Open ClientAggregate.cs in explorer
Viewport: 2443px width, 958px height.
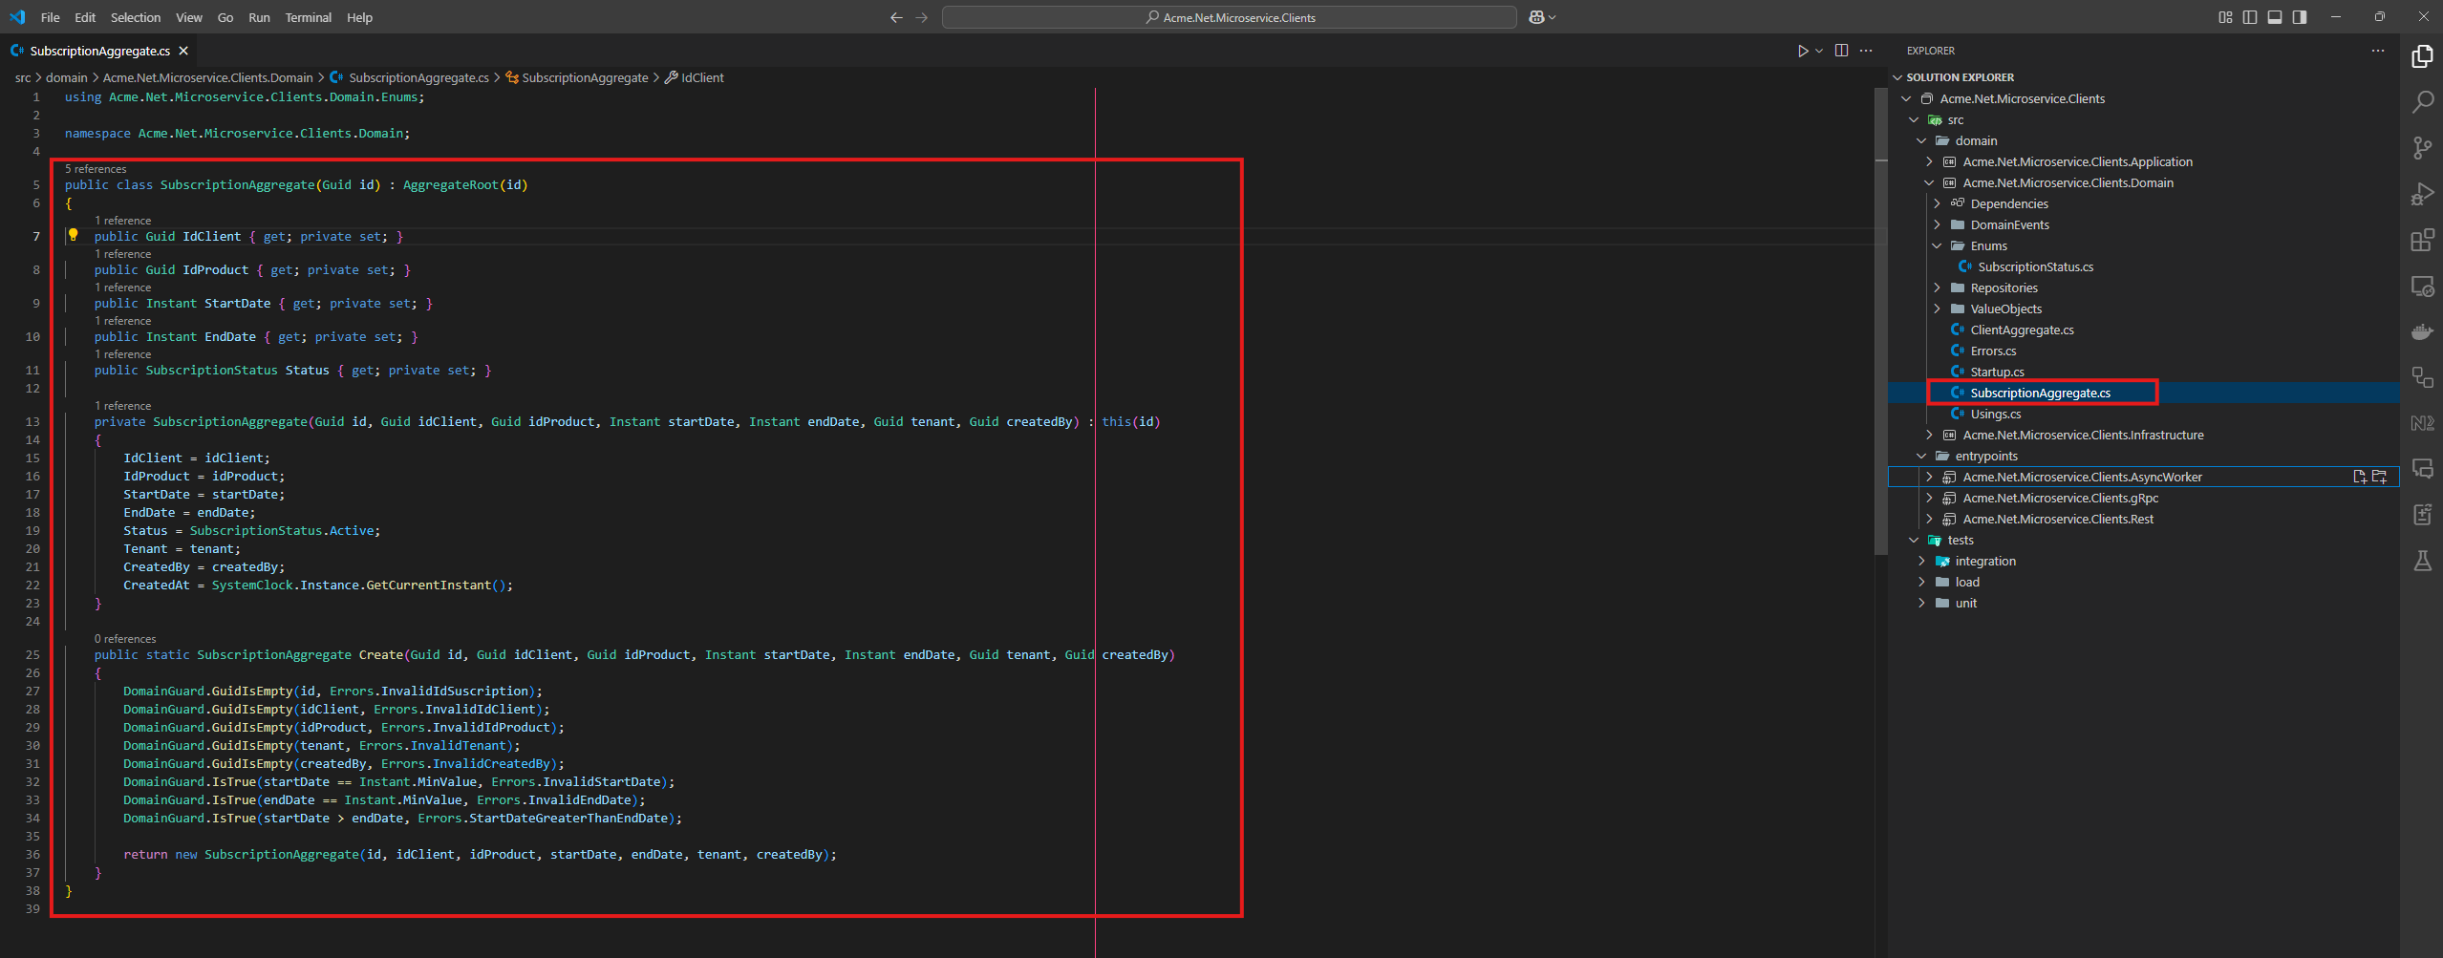pos(2022,330)
